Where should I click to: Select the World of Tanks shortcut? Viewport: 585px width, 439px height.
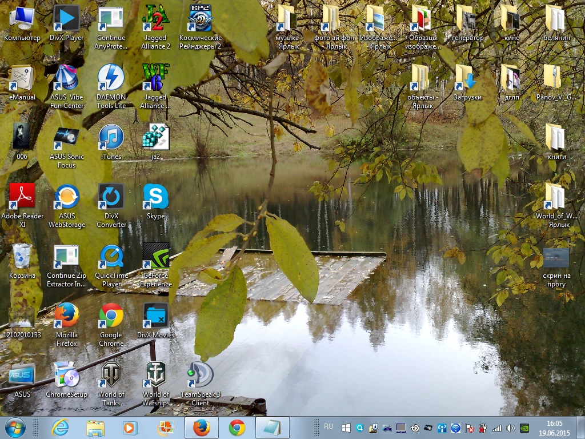tap(111, 376)
